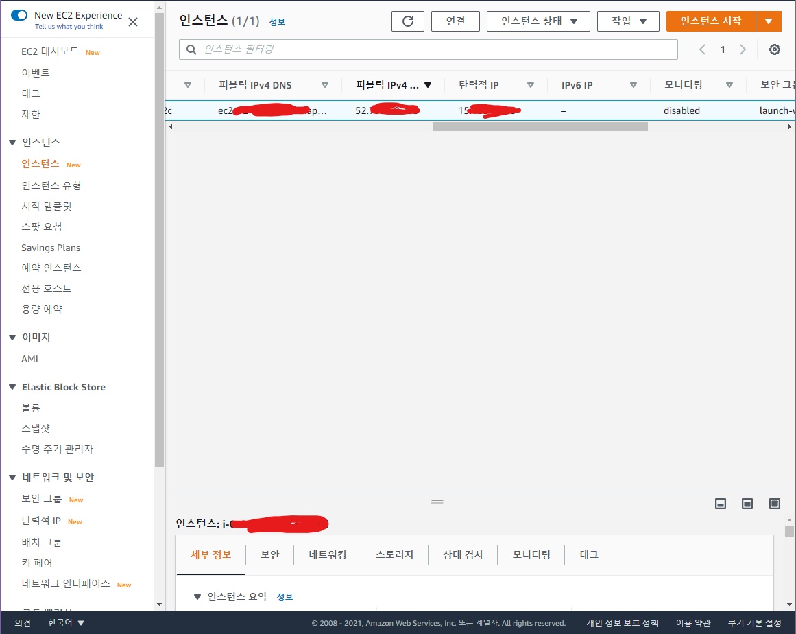Collapse the 이미지 sidebar section
This screenshot has width=796, height=634.
click(x=13, y=338)
